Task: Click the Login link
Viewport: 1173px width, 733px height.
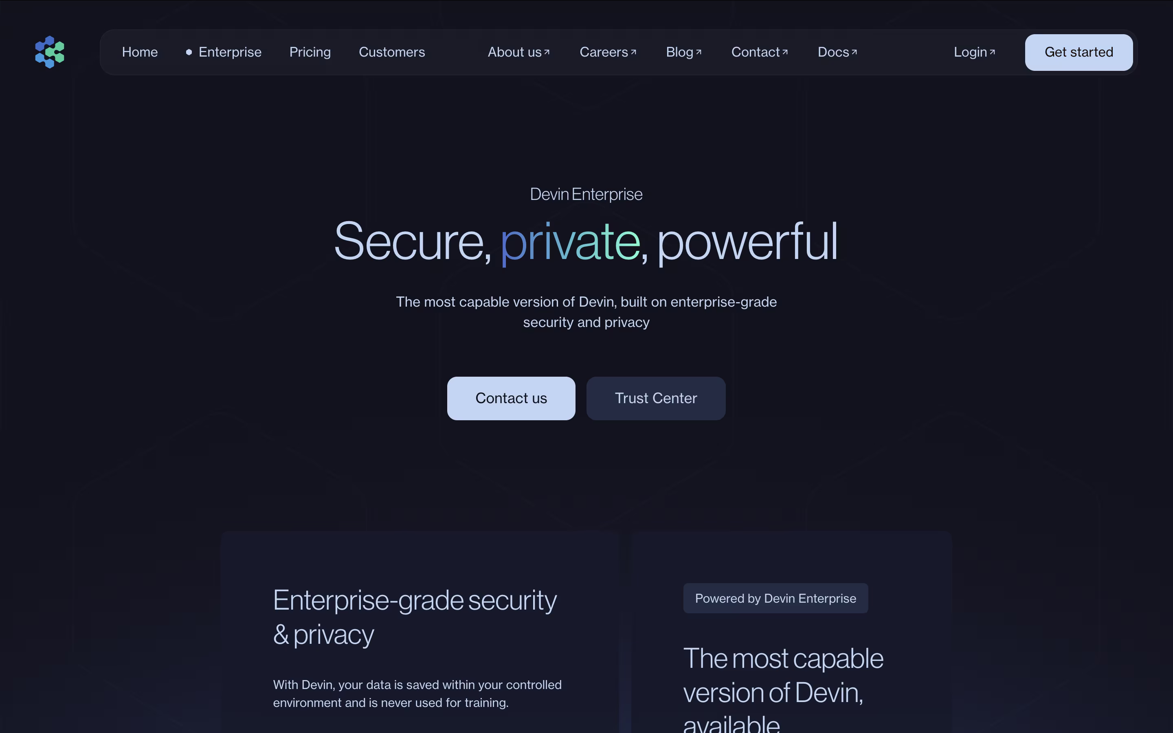Action: [x=971, y=52]
